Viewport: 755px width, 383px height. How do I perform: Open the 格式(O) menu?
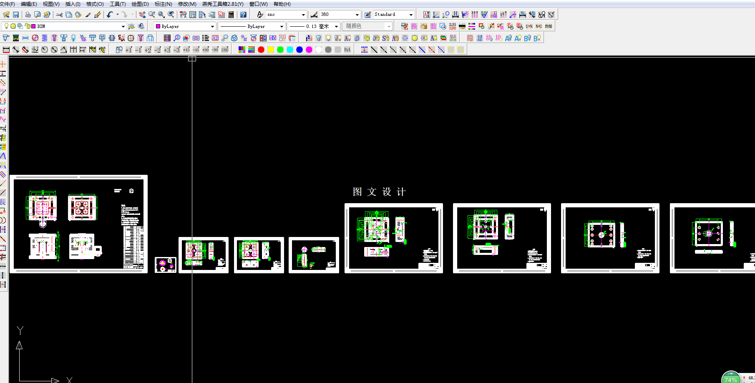point(95,4)
